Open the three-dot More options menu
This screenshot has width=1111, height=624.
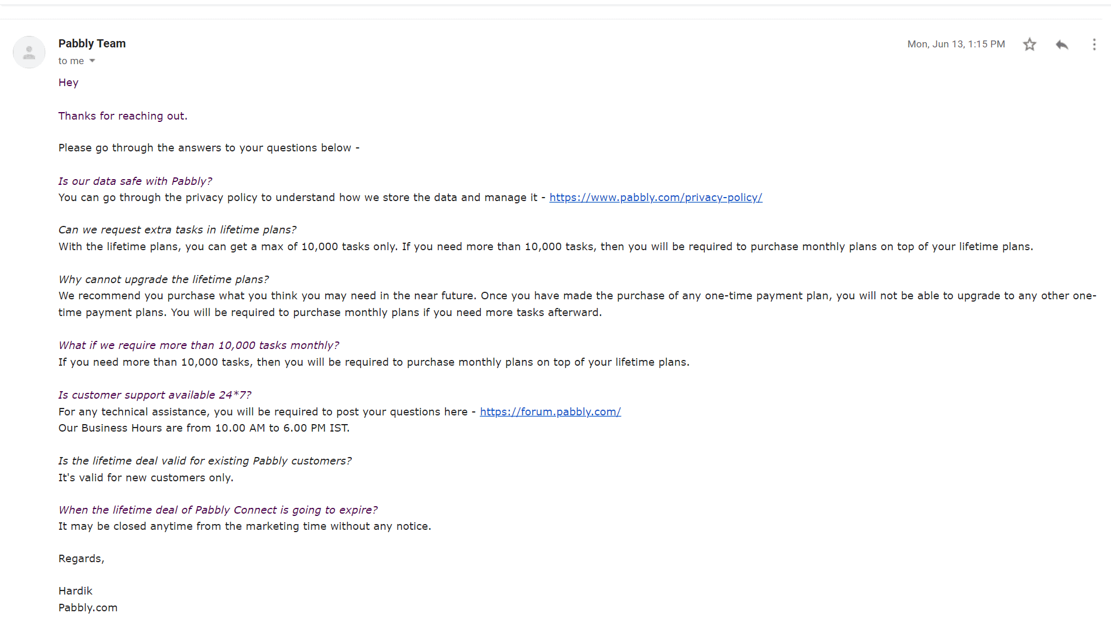[x=1094, y=44]
